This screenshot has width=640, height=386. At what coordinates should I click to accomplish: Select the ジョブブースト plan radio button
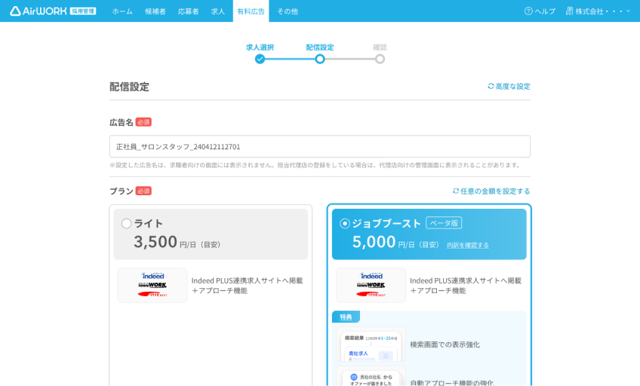(x=345, y=223)
